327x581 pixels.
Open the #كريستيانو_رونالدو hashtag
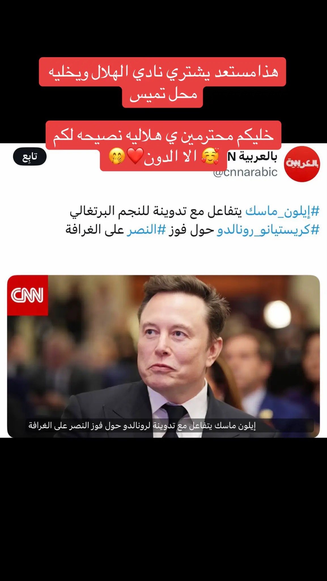[268, 230]
